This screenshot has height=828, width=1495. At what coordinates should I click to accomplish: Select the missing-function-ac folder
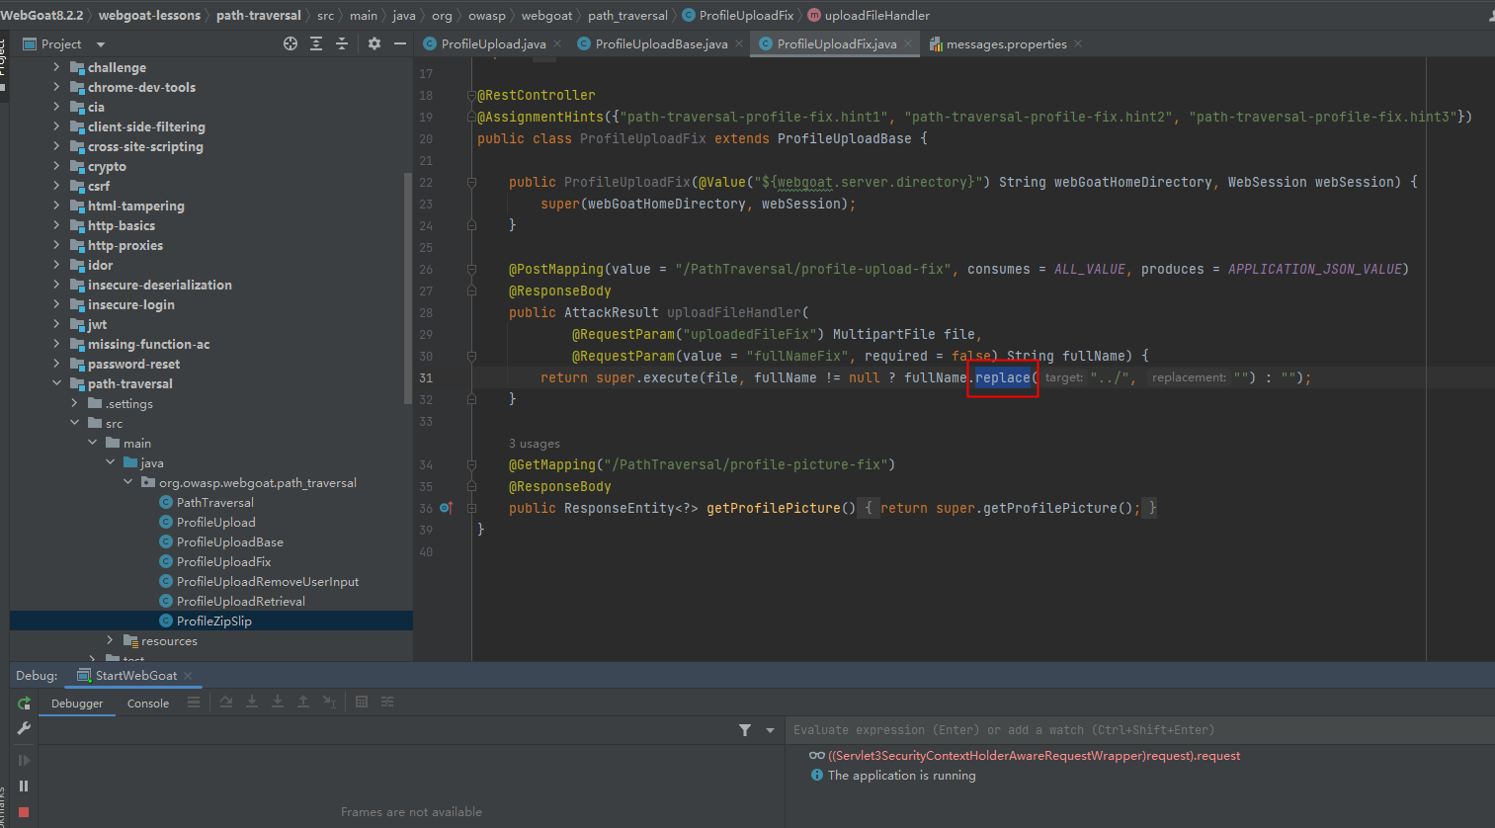coord(148,344)
